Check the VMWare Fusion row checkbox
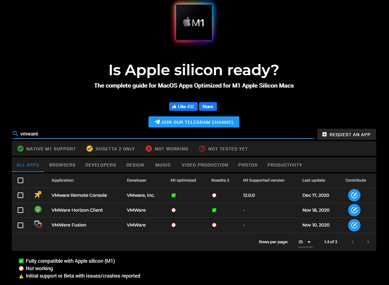The image size is (389, 285). pyautogui.click(x=20, y=225)
